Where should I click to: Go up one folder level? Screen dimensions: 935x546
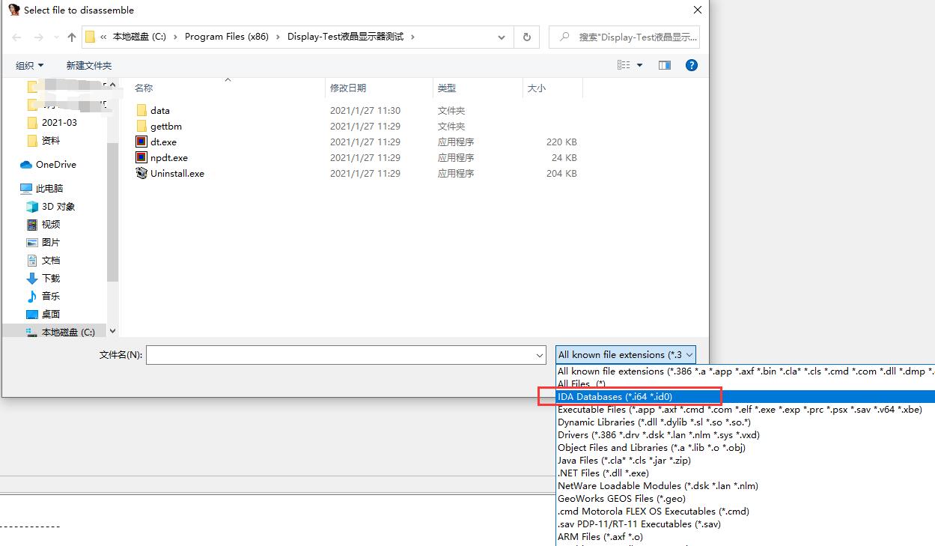(72, 37)
